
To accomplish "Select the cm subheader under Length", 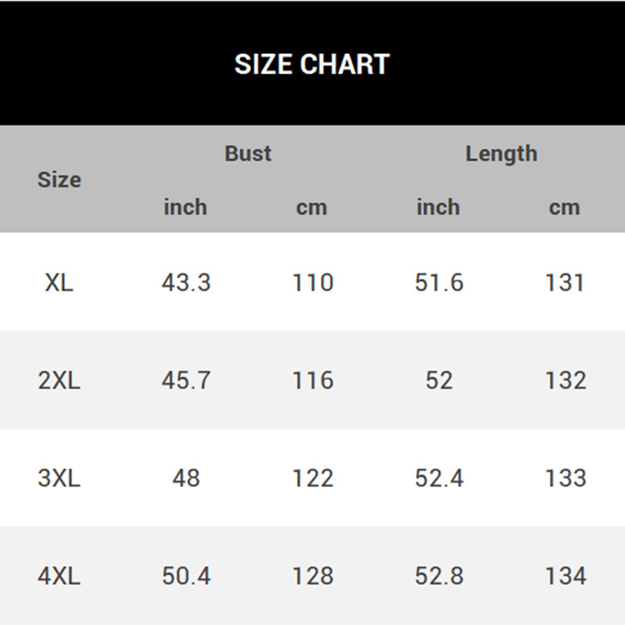I will [x=564, y=207].
